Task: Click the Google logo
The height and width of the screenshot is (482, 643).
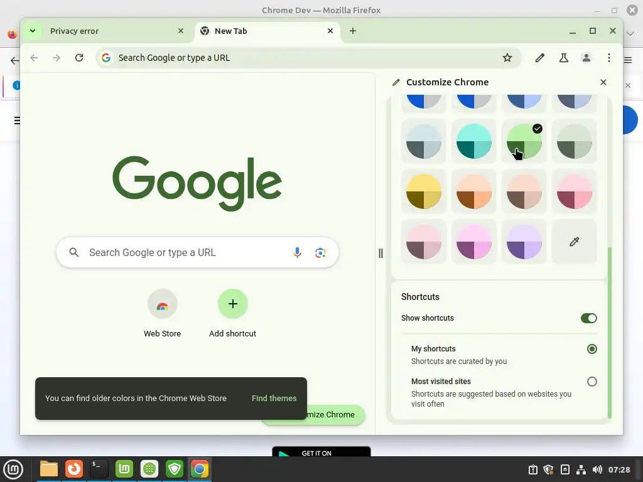Action: point(197,184)
